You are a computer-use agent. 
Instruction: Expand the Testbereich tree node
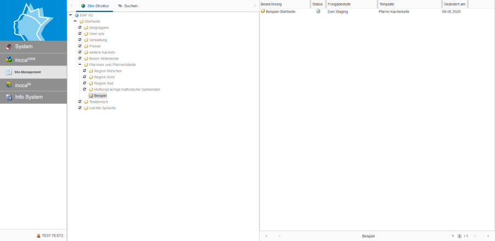(x=80, y=102)
